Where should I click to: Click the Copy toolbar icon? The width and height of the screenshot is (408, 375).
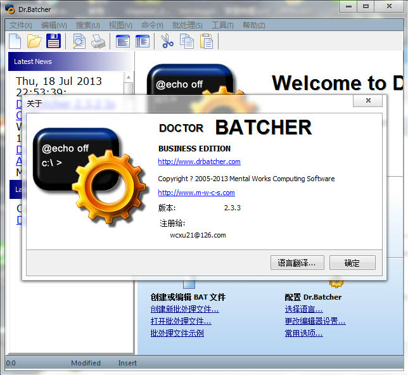tap(186, 41)
